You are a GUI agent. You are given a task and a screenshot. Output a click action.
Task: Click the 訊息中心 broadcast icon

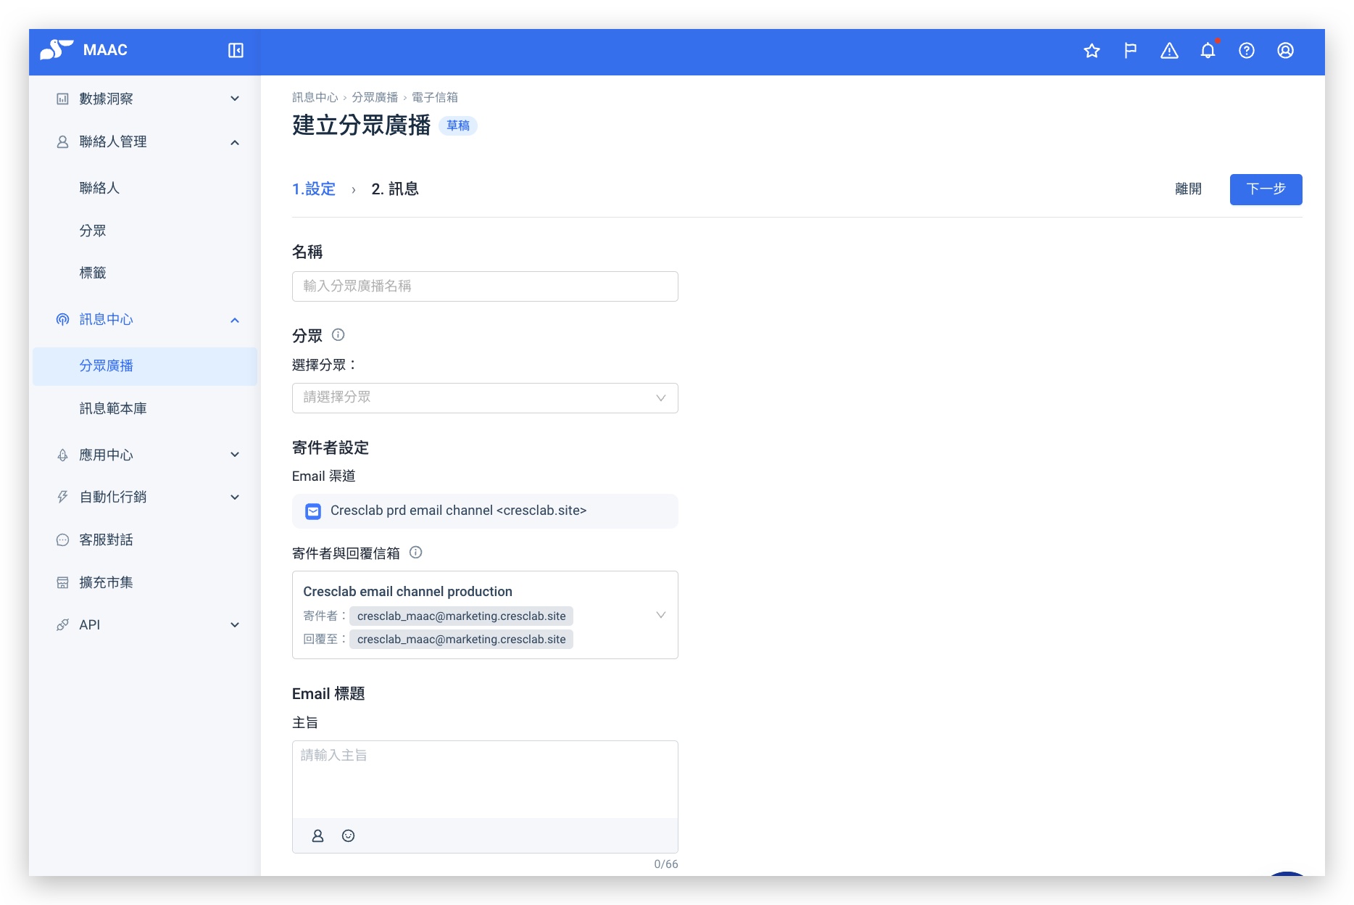pyautogui.click(x=63, y=319)
